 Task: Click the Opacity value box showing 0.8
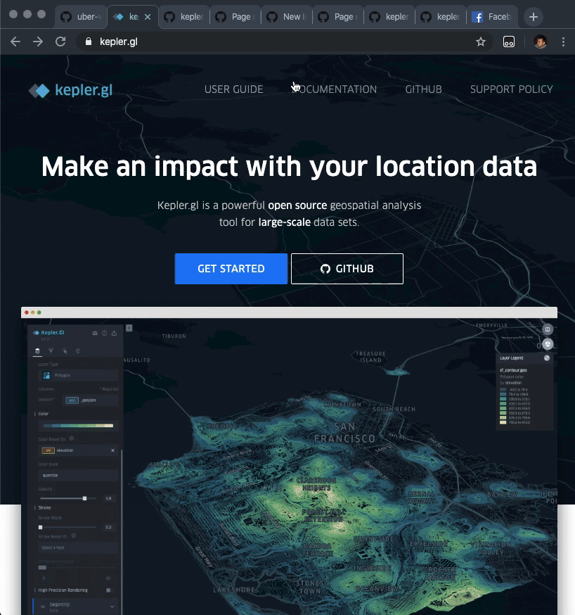pyautogui.click(x=108, y=498)
